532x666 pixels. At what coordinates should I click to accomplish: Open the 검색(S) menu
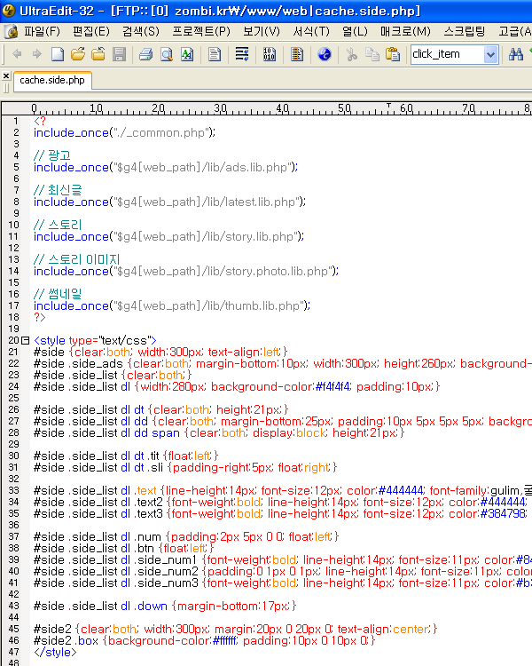pos(140,31)
